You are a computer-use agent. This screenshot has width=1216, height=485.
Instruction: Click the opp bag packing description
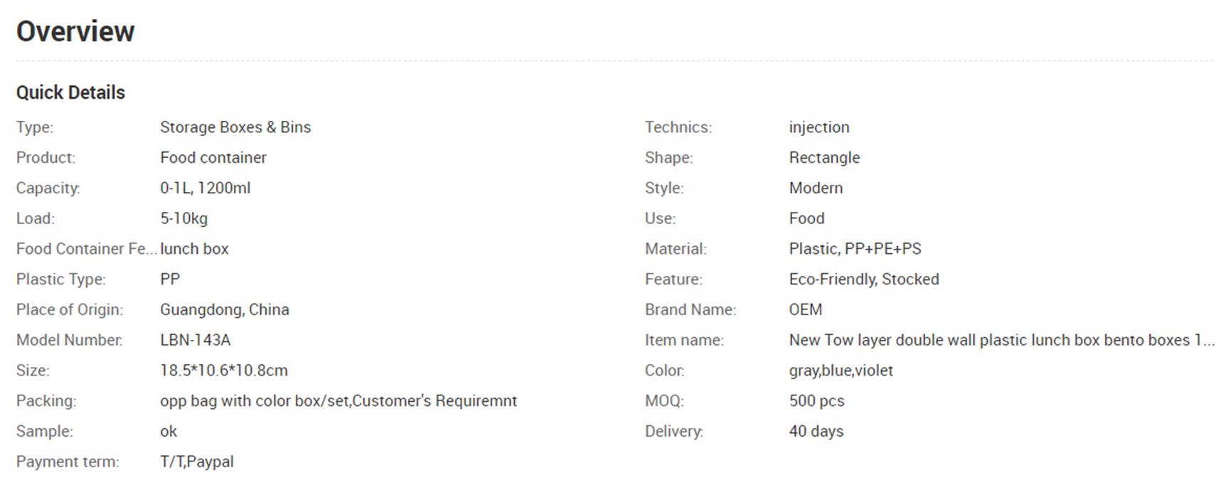pyautogui.click(x=338, y=401)
